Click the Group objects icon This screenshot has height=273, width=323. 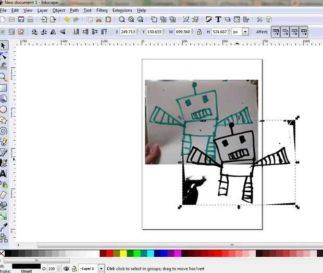point(186,20)
